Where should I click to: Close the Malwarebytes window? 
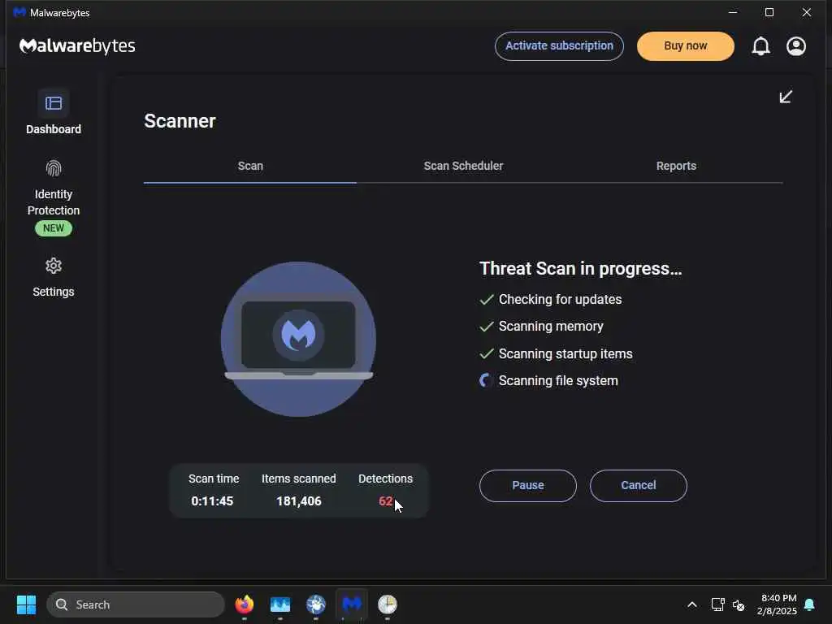click(807, 12)
